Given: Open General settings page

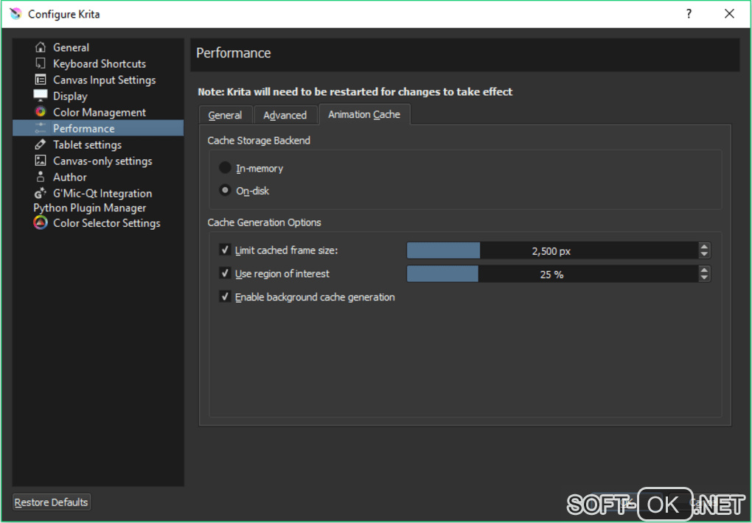Looking at the screenshot, I should [71, 47].
